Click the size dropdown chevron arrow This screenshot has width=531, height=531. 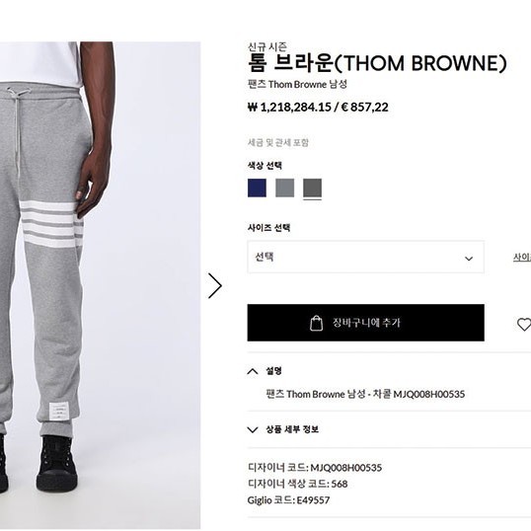pos(469,259)
